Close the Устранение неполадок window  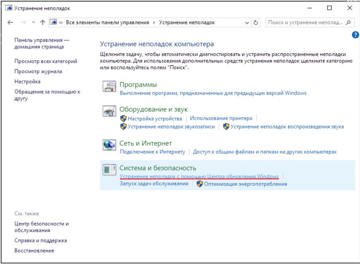click(x=350, y=8)
